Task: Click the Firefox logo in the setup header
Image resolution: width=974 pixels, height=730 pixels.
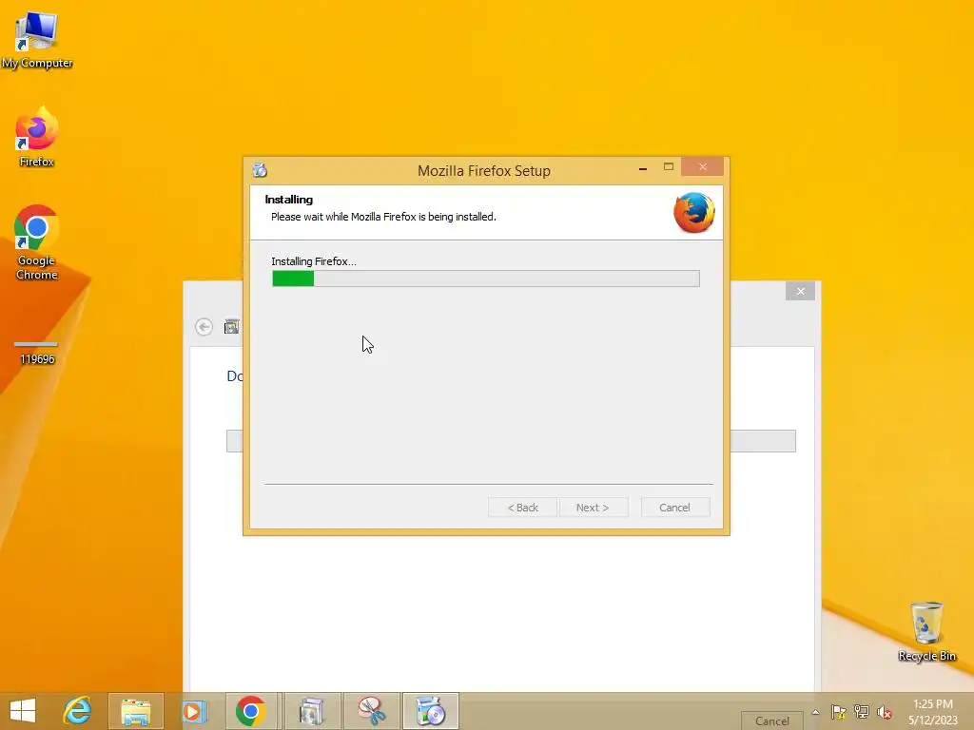Action: pos(693,212)
